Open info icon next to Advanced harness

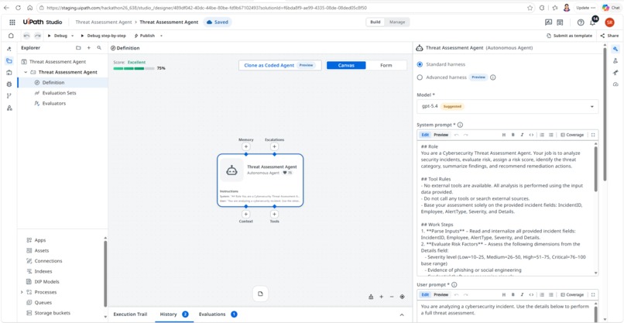[492, 77]
